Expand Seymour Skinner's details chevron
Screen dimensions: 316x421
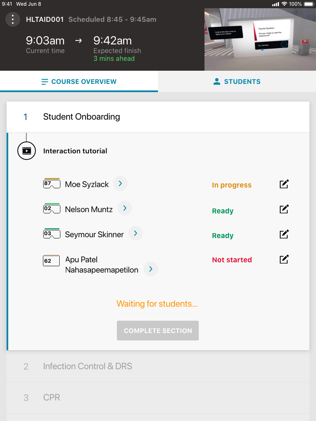coord(135,234)
